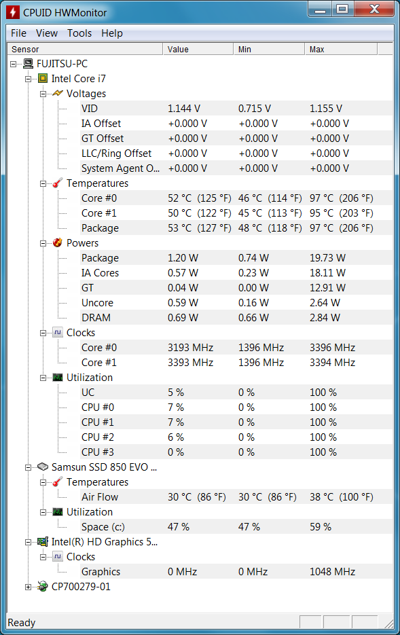Click the CPU Temperatures thermometer icon
The width and height of the screenshot is (400, 635).
point(58,183)
